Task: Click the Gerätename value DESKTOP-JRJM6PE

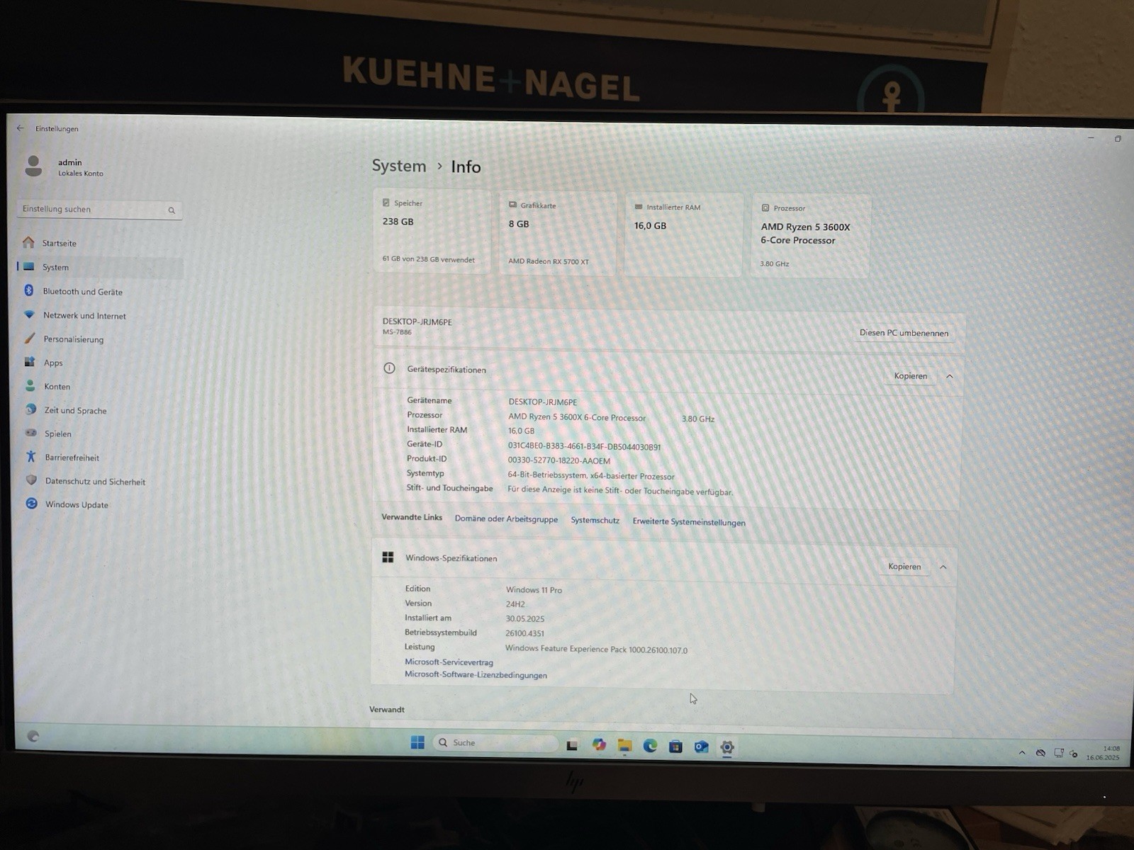Action: 542,402
